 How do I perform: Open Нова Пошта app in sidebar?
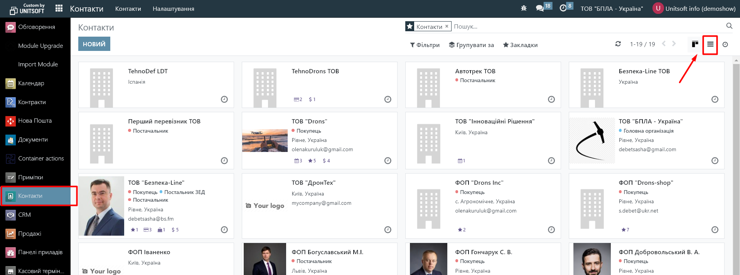[35, 121]
